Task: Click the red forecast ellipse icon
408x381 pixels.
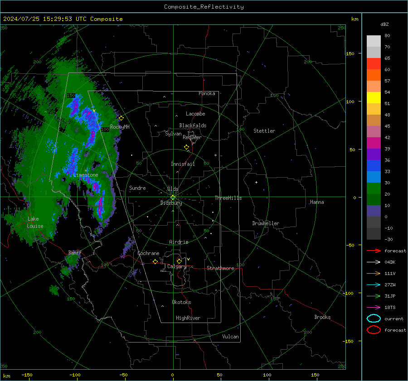Action: (374, 330)
